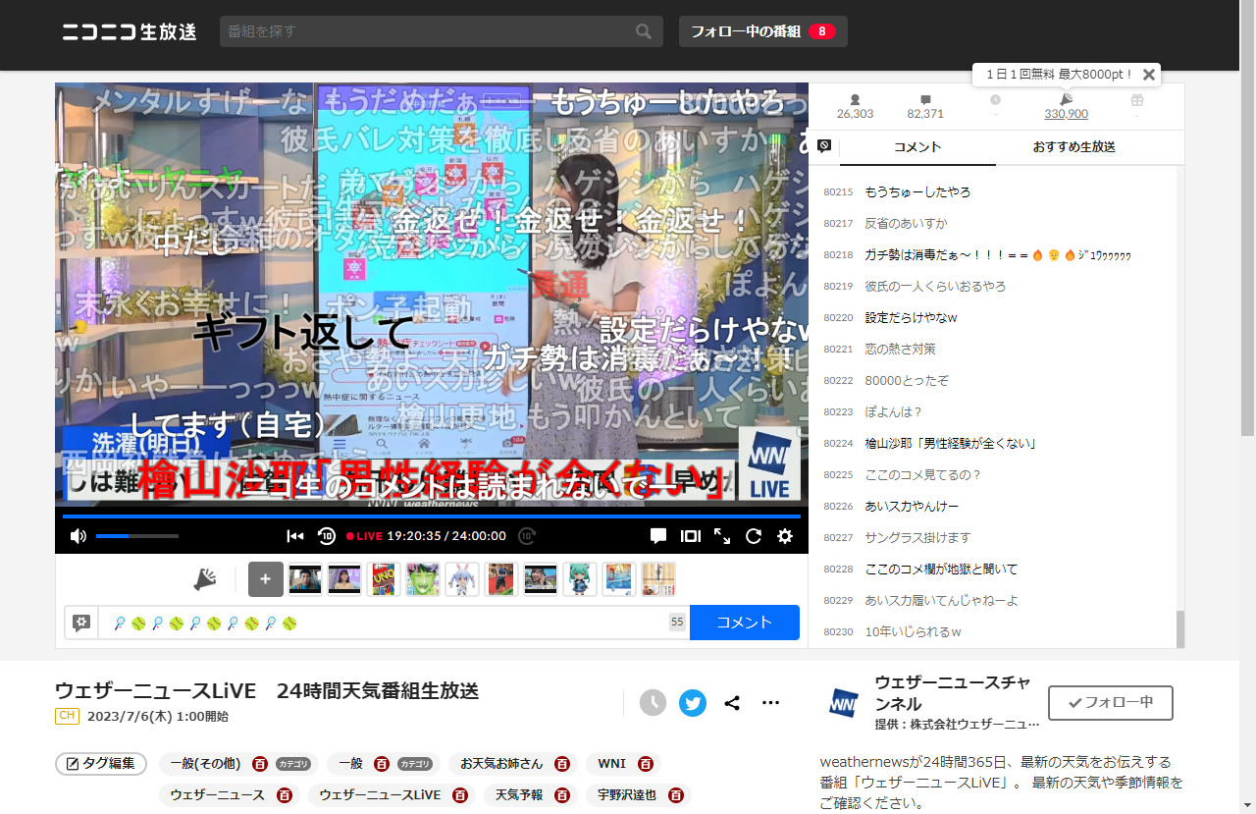Share the broadcast on Twitter
This screenshot has width=1256, height=814.
693,703
